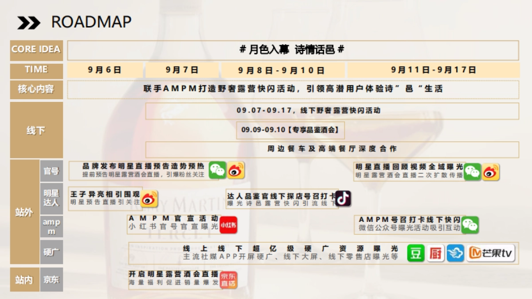Click the 芒果tv logo in the 硬广 row
532x299 pixels.
tap(491, 253)
